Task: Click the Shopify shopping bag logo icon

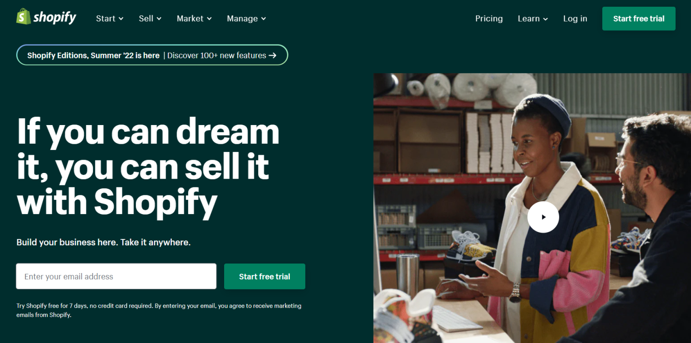Action: [24, 17]
